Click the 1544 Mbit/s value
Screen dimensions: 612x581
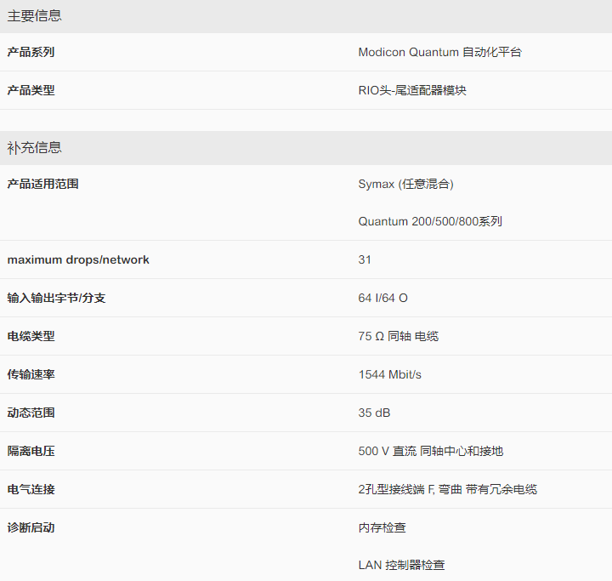tap(390, 374)
